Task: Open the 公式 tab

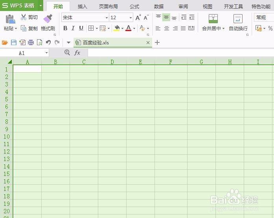Action: [x=134, y=6]
